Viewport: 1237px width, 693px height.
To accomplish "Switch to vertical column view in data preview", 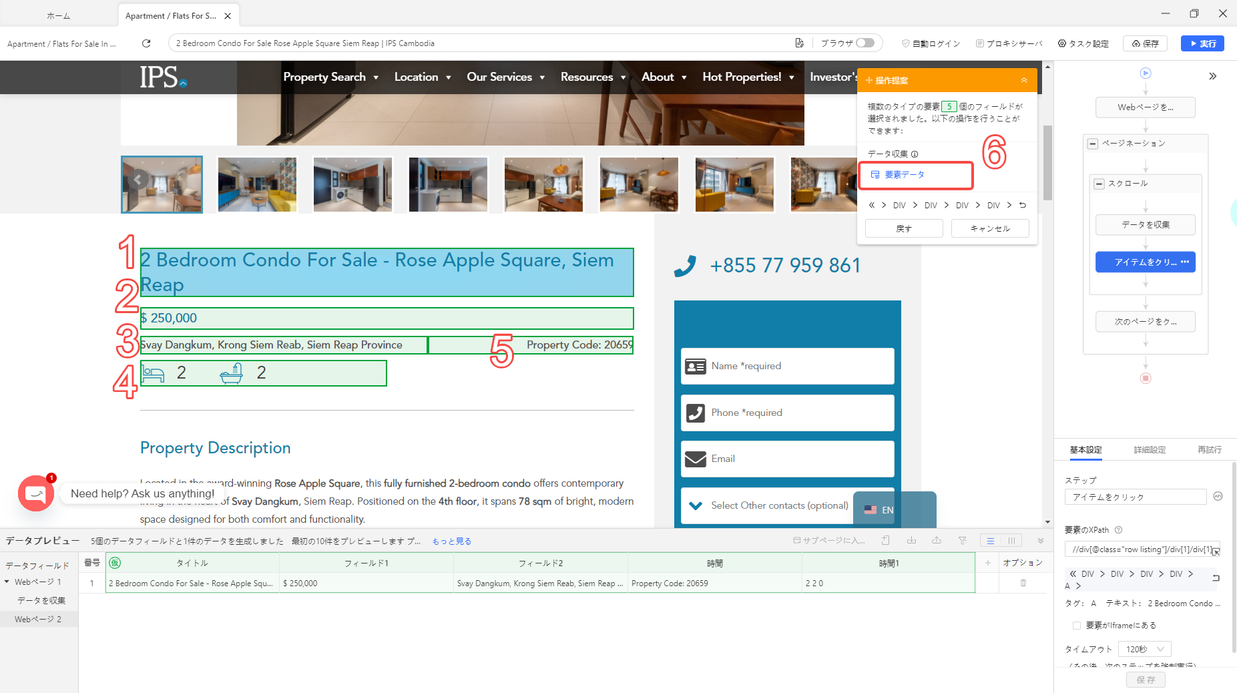I will point(1011,541).
